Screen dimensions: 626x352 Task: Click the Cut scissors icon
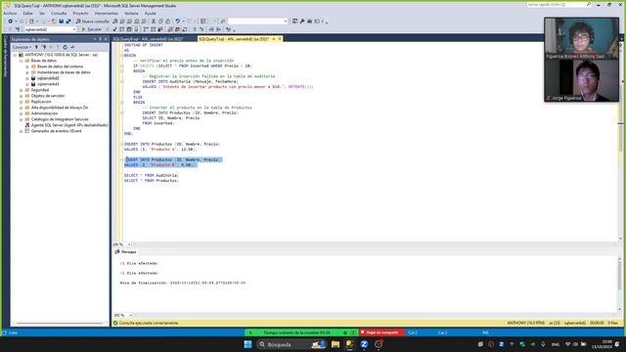tap(154, 22)
